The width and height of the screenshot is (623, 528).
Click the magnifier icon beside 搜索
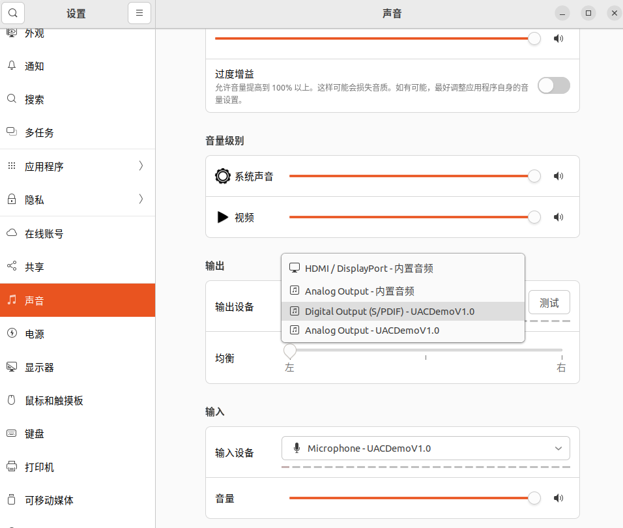tap(12, 98)
